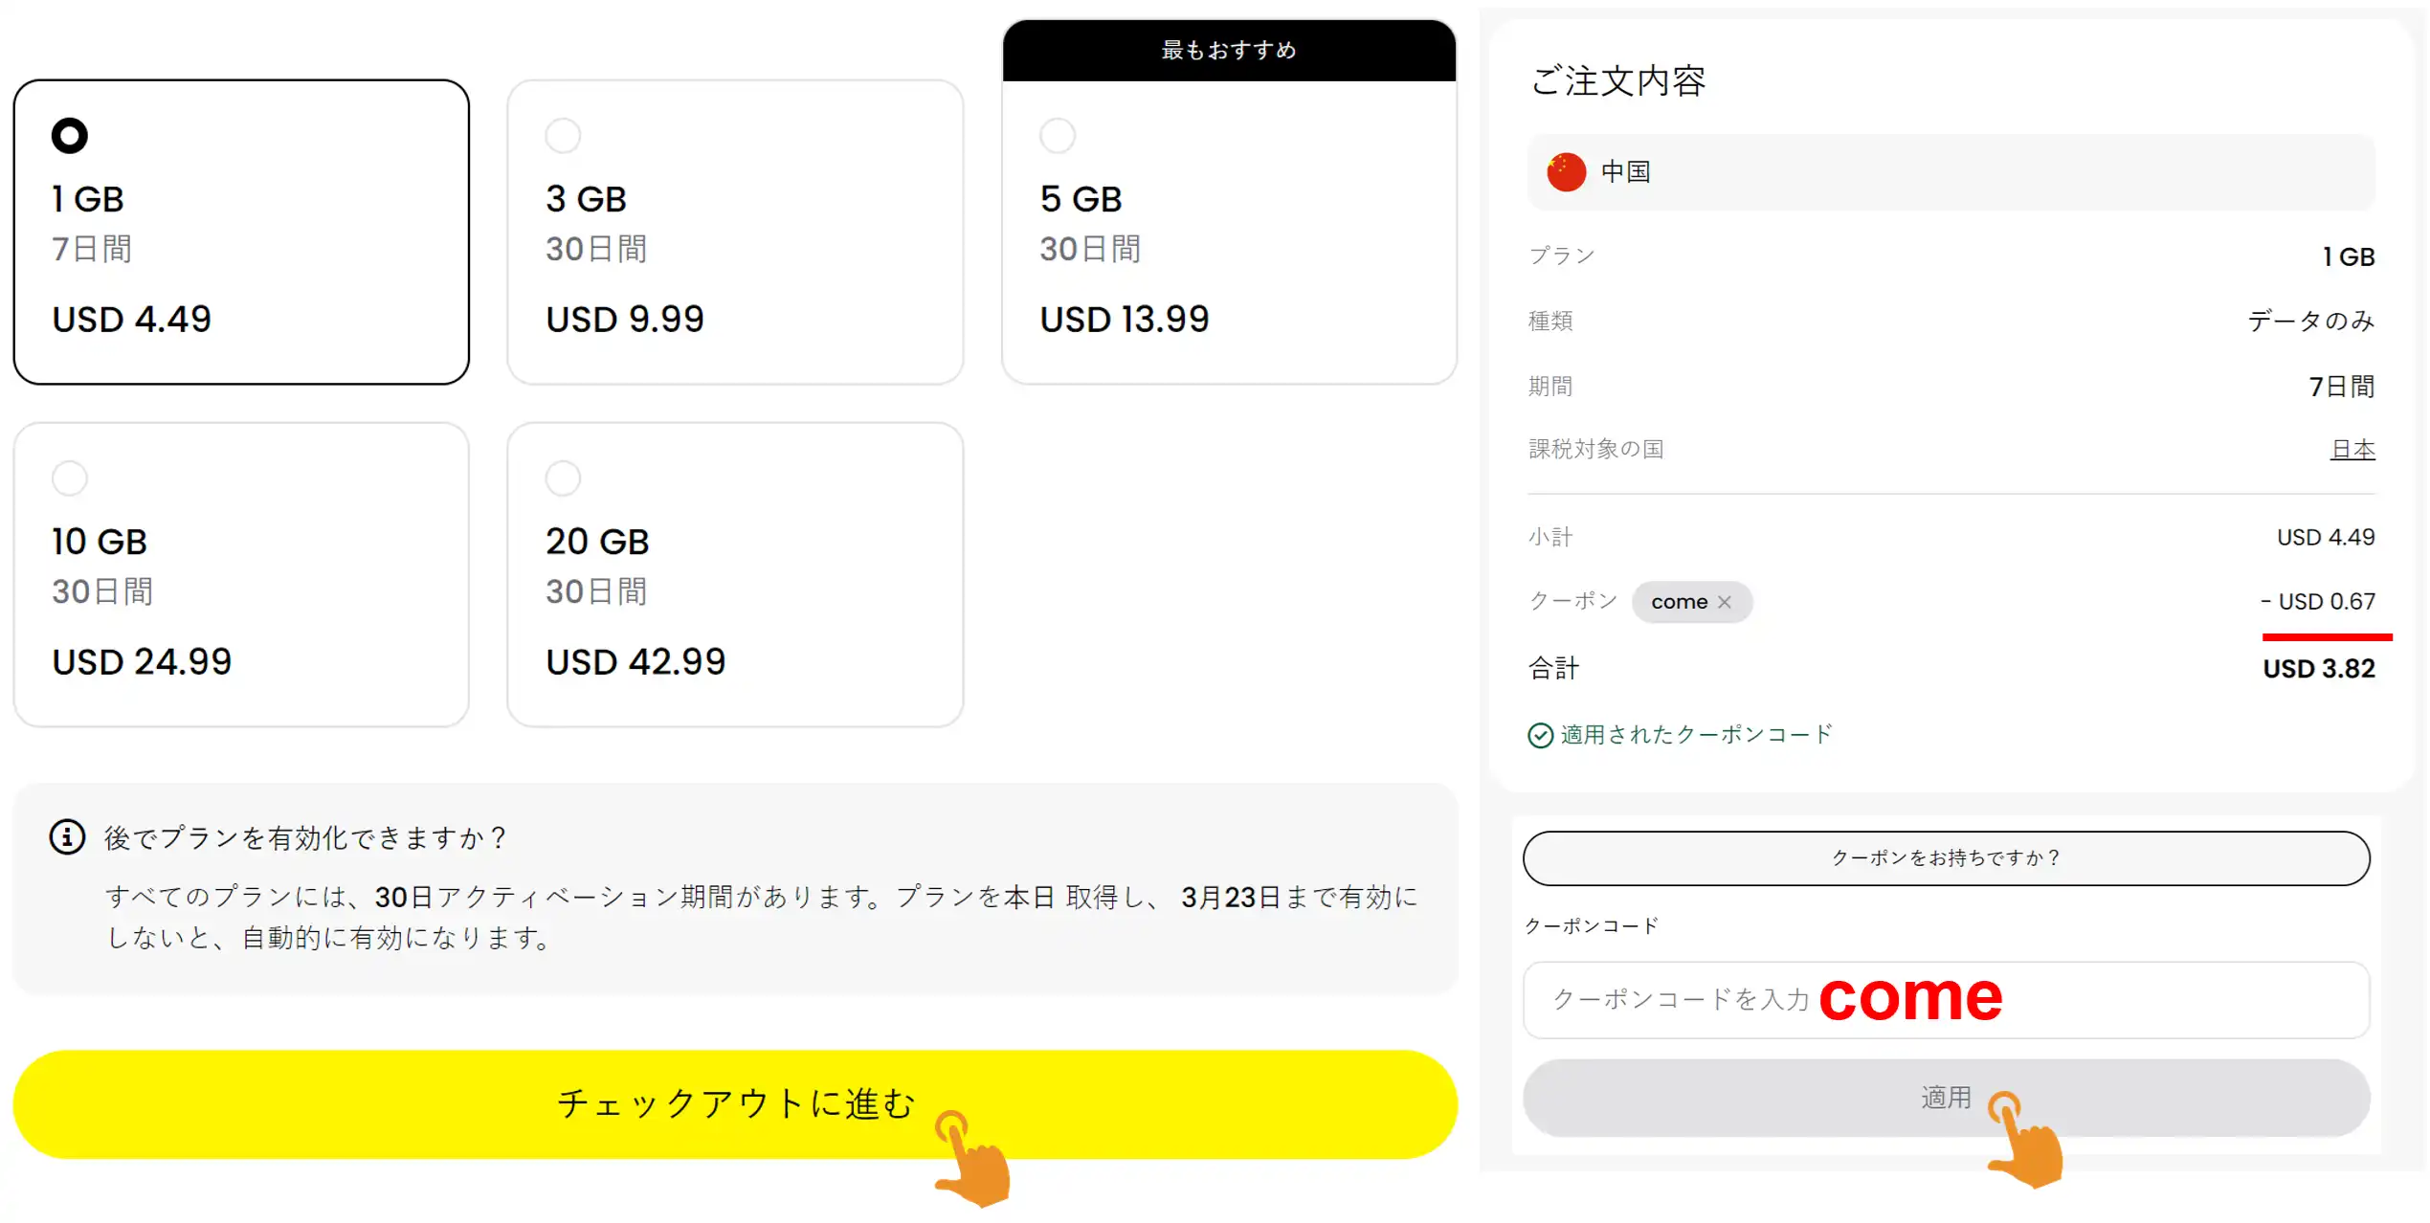Focus the クーポンコードを入力 input field
2430x1223 pixels.
click(x=1946, y=1000)
